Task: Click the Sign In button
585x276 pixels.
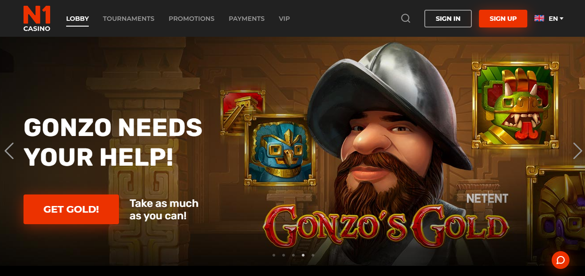Action: (448, 19)
